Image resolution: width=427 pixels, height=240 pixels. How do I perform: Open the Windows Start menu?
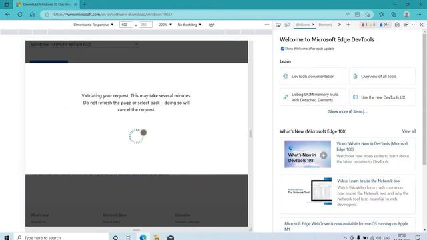coord(7,237)
